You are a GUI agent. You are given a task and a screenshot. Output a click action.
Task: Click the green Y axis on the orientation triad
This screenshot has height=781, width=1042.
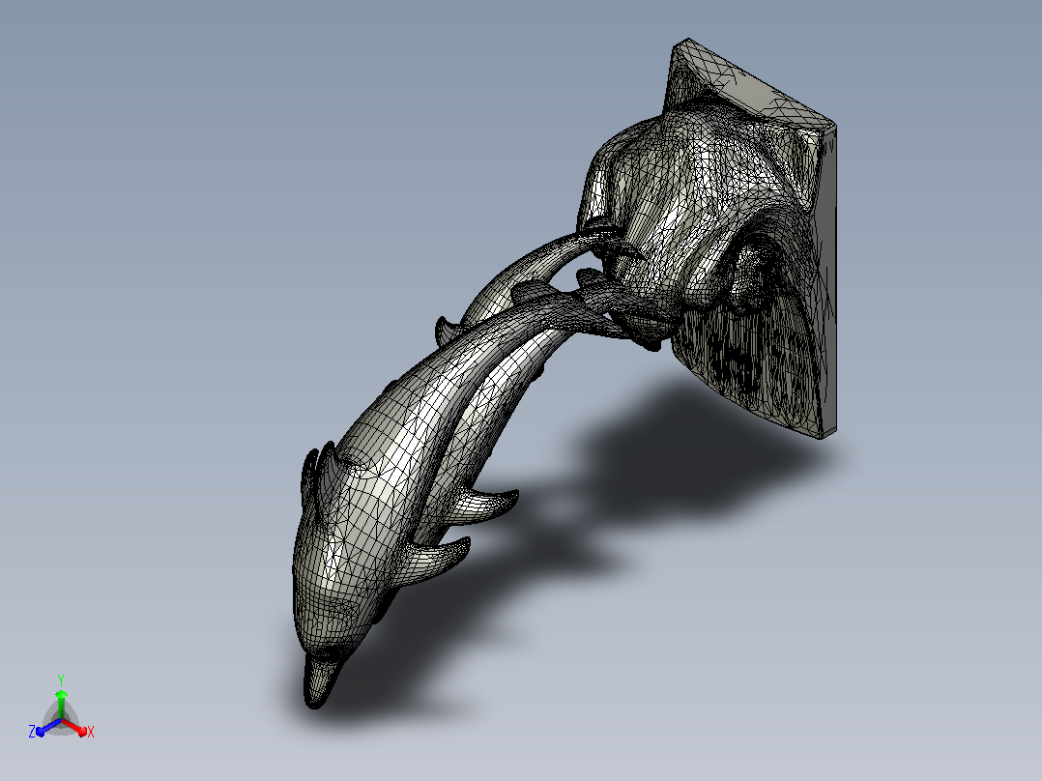pos(61,705)
